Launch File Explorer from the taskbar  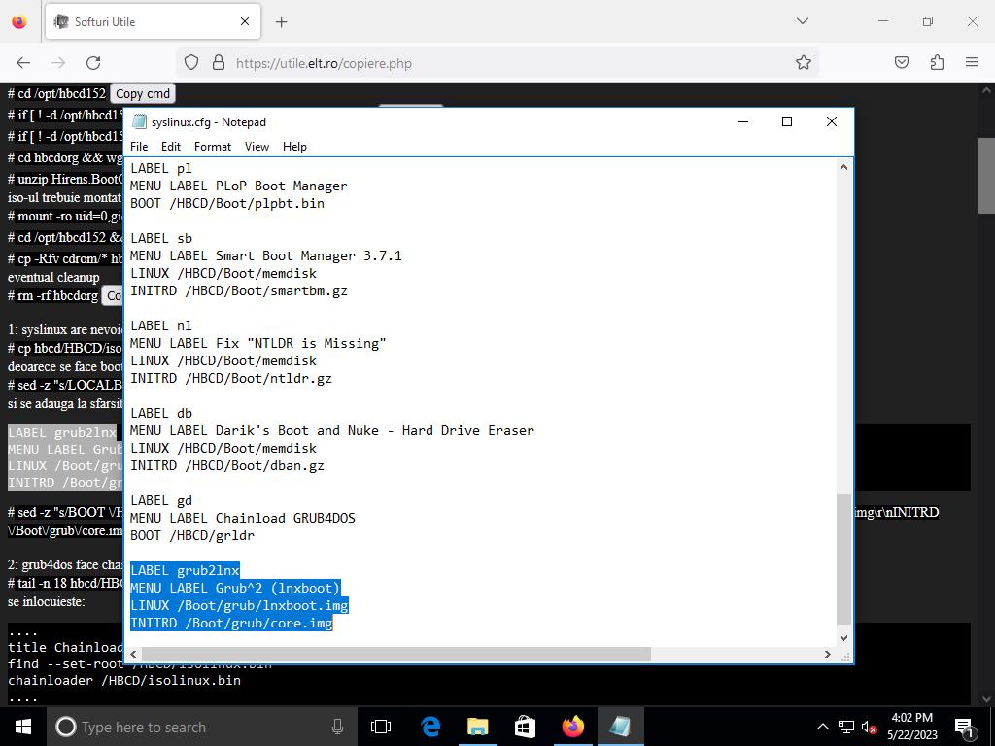(x=477, y=727)
